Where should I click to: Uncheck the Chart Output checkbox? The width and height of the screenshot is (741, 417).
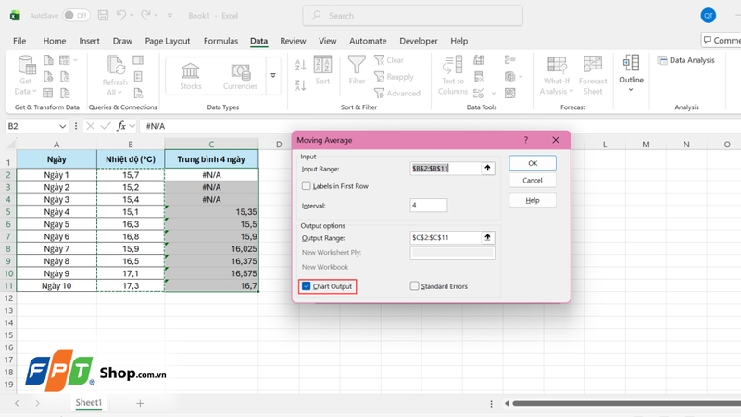point(307,286)
